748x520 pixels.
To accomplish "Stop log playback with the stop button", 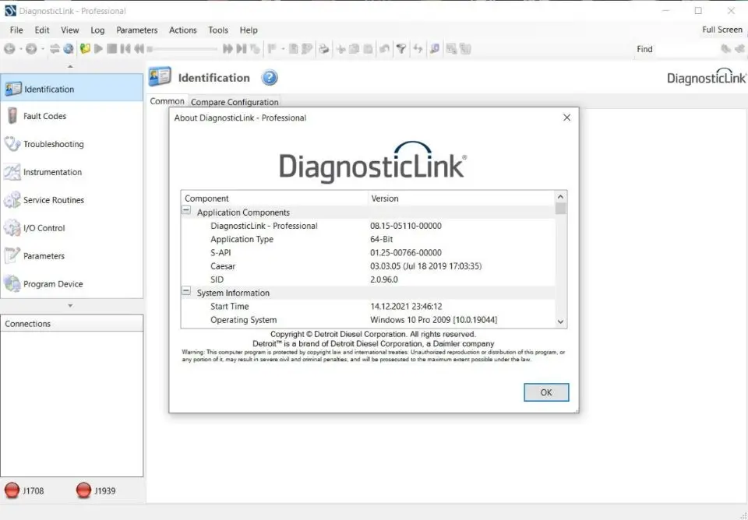I will [x=111, y=48].
